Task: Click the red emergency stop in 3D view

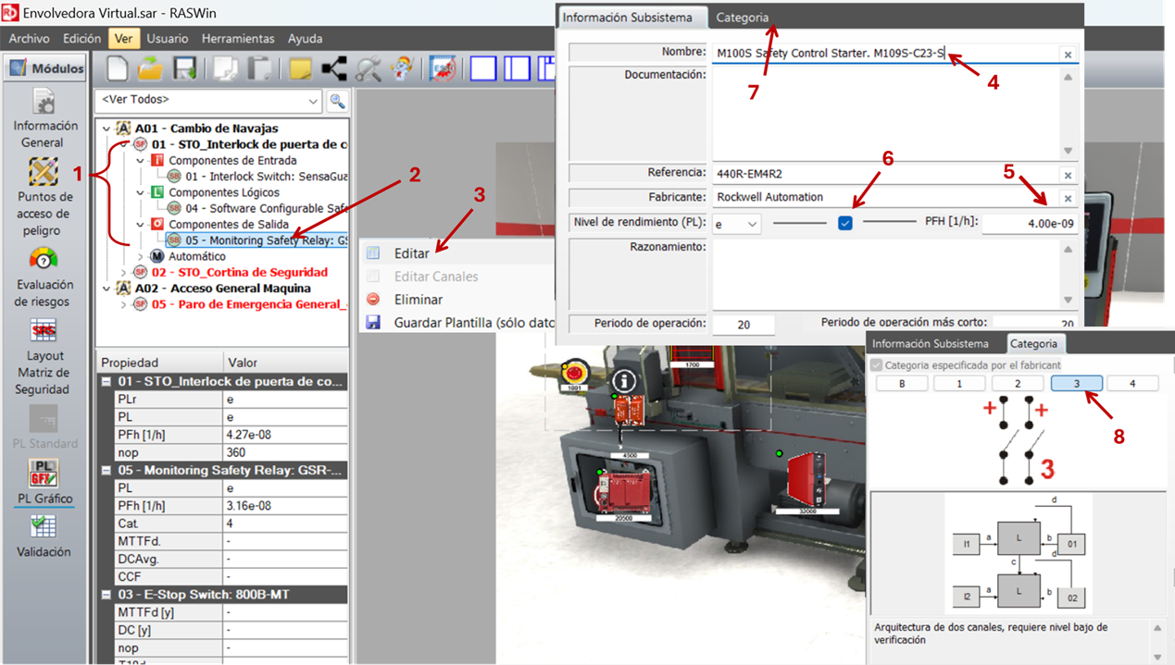Action: pos(576,373)
